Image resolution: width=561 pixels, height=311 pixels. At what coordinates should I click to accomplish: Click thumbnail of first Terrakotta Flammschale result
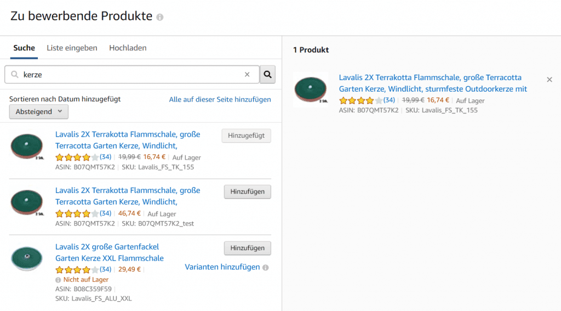[x=27, y=146]
